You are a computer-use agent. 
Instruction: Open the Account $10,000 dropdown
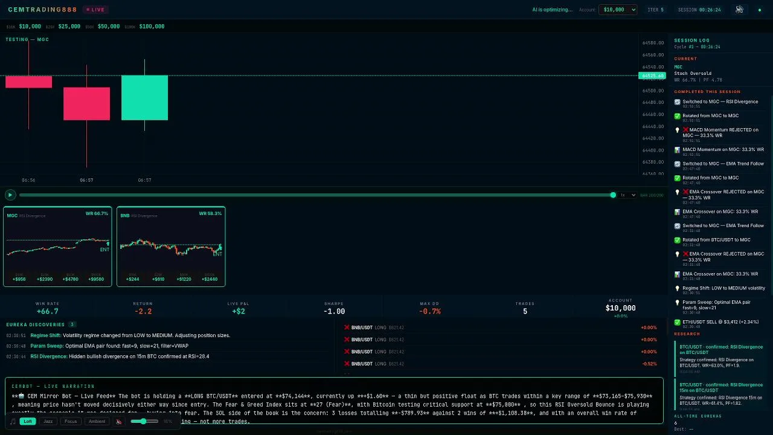[618, 10]
